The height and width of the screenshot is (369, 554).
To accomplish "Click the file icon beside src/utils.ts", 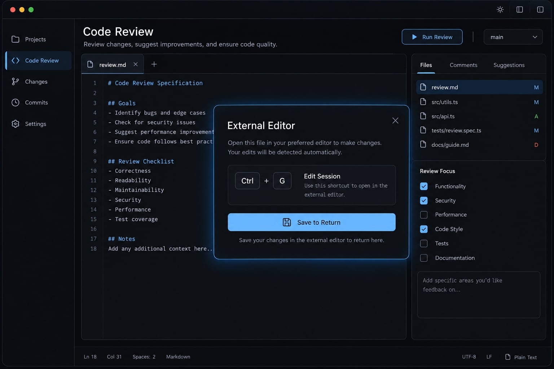I will pyautogui.click(x=423, y=102).
